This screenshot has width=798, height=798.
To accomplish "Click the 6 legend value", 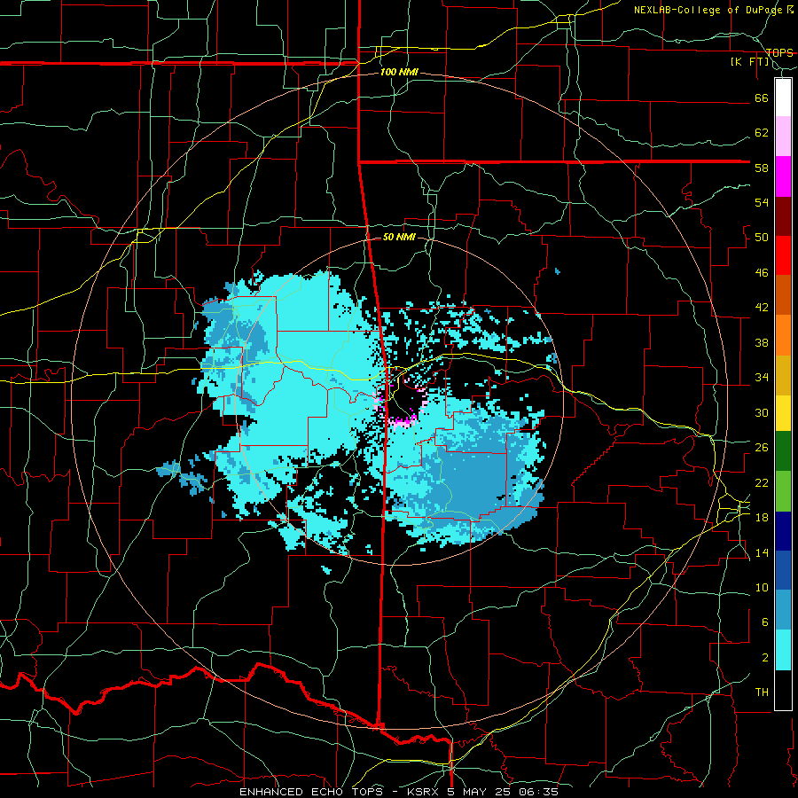I will point(764,622).
